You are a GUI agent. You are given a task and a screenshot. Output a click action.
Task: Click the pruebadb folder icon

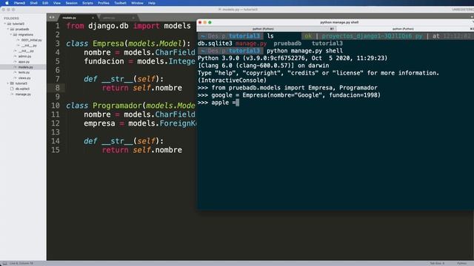12,30
